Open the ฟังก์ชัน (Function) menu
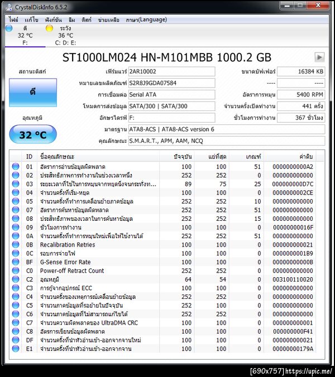Image resolution: width=335 pixels, height=377 pixels. coord(53,20)
